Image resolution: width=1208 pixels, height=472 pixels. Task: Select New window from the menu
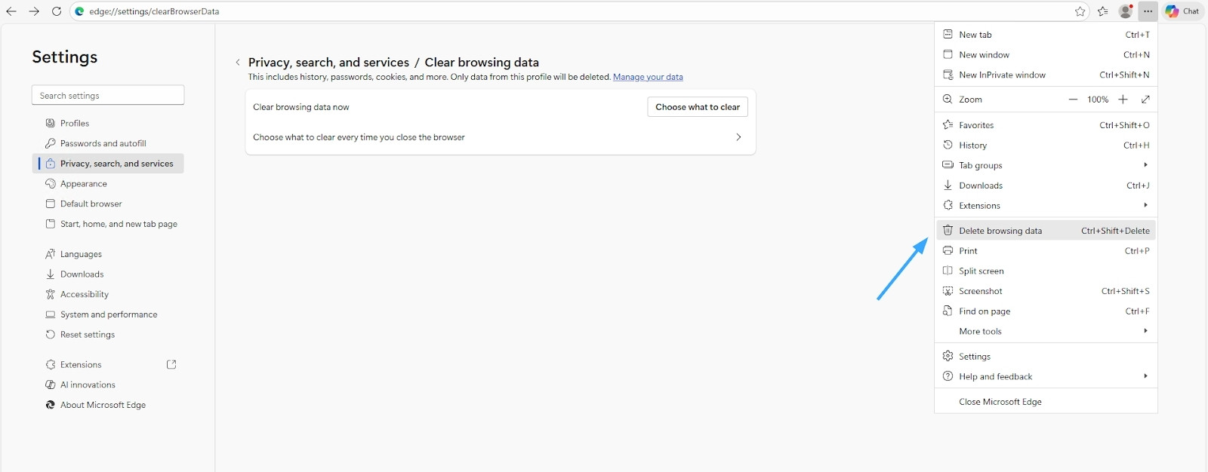[x=1046, y=55]
